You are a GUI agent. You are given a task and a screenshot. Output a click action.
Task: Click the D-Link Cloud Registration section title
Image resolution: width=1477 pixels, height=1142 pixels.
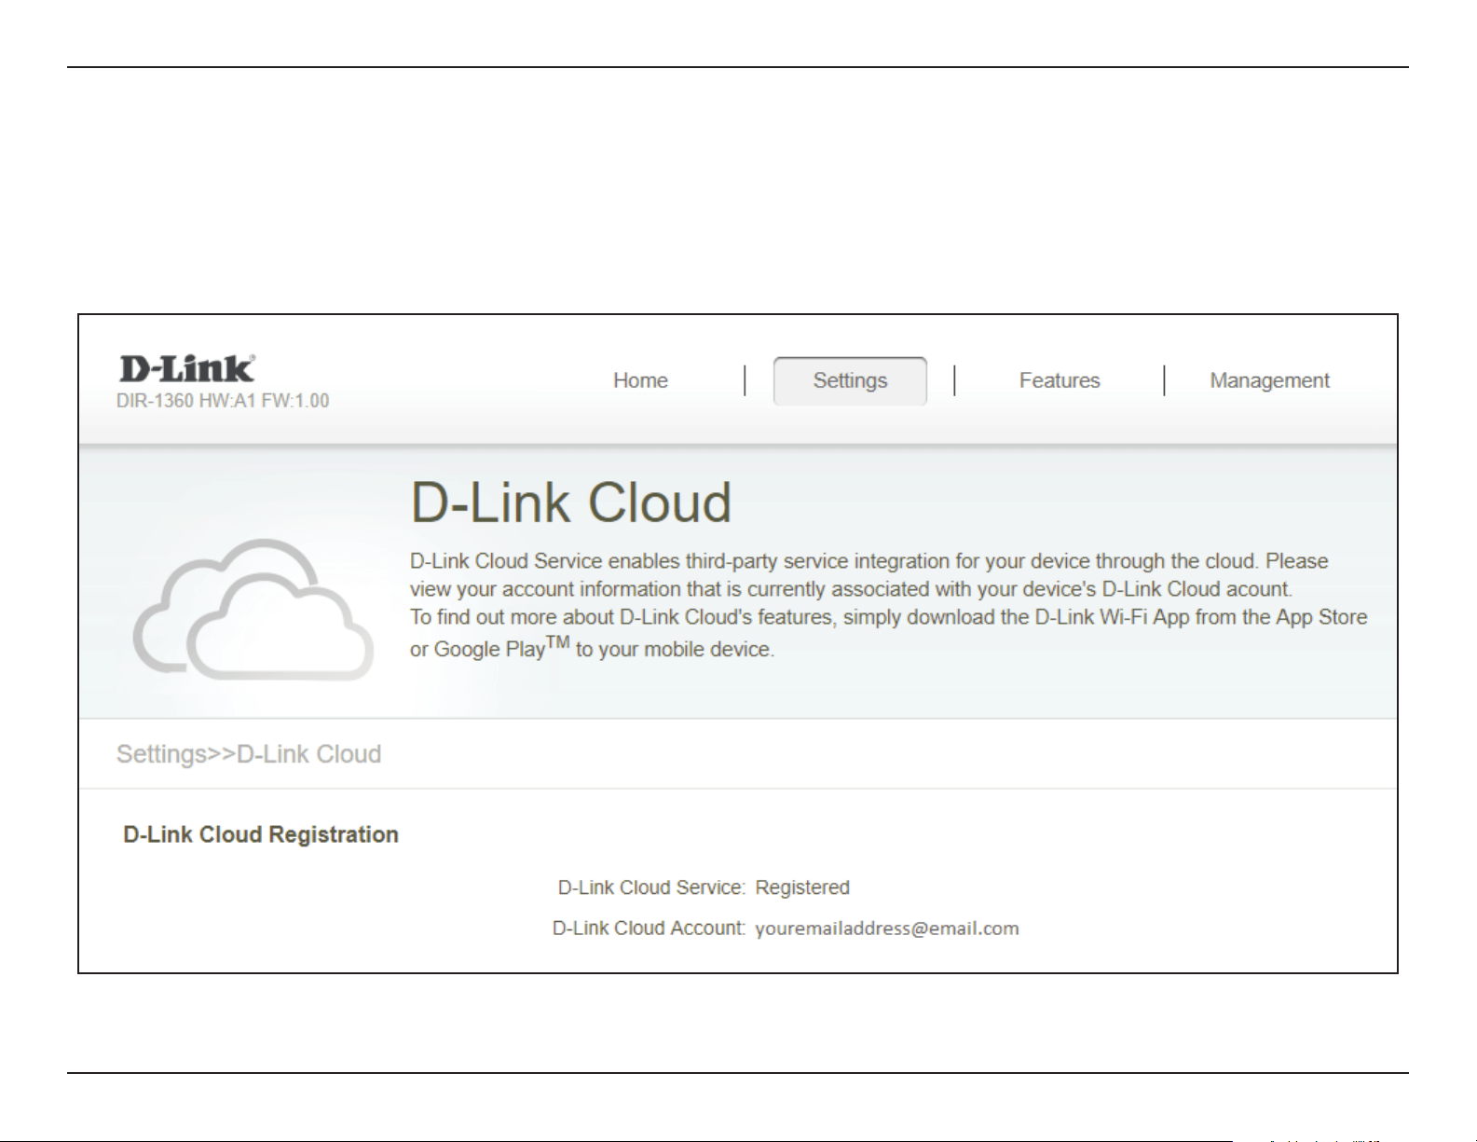(261, 834)
